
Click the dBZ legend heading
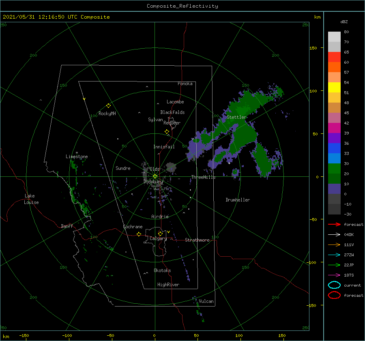coord(344,21)
